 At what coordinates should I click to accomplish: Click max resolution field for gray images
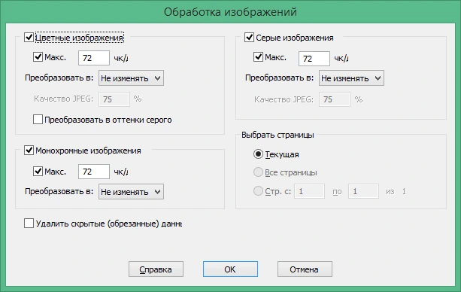click(314, 58)
